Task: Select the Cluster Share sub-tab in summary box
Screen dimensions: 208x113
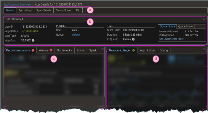Action: pyautogui.click(x=167, y=26)
